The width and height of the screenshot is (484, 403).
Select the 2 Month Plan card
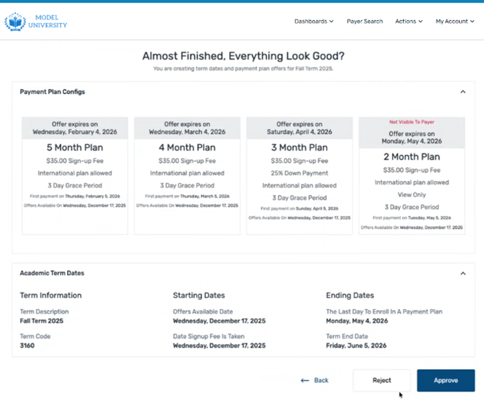[411, 176]
